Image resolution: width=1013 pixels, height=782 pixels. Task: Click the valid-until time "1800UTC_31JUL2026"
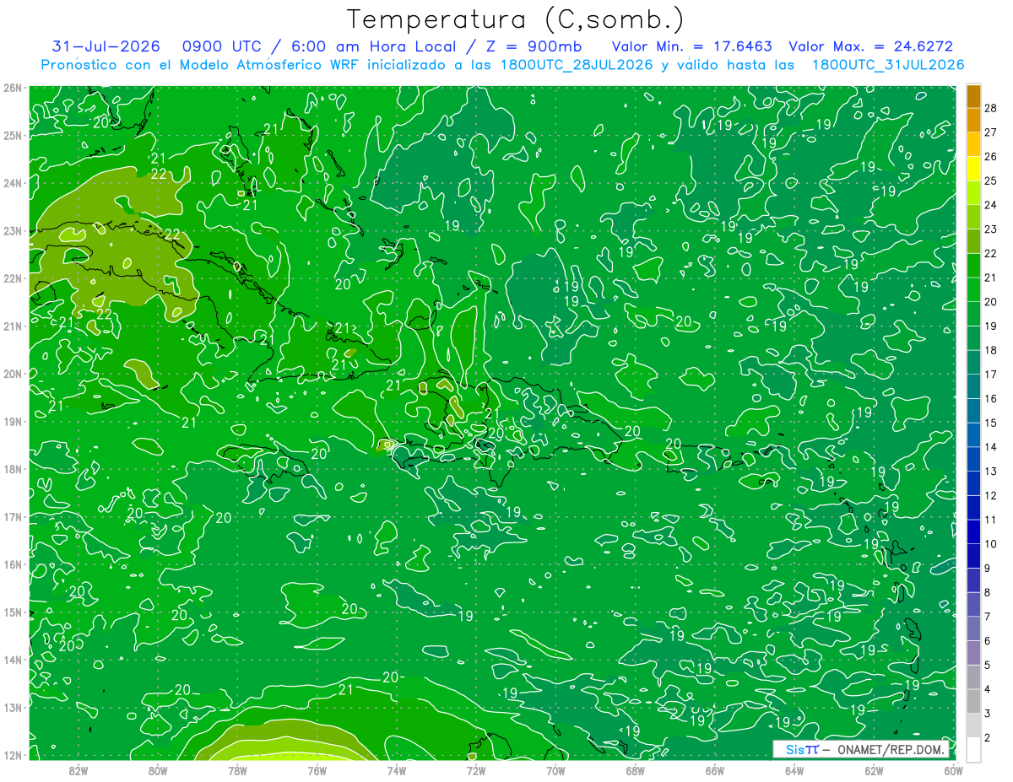pos(887,64)
